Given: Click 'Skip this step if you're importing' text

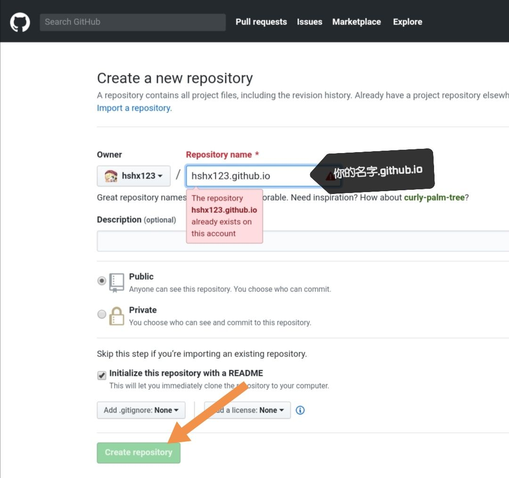Looking at the screenshot, I should pos(202,354).
